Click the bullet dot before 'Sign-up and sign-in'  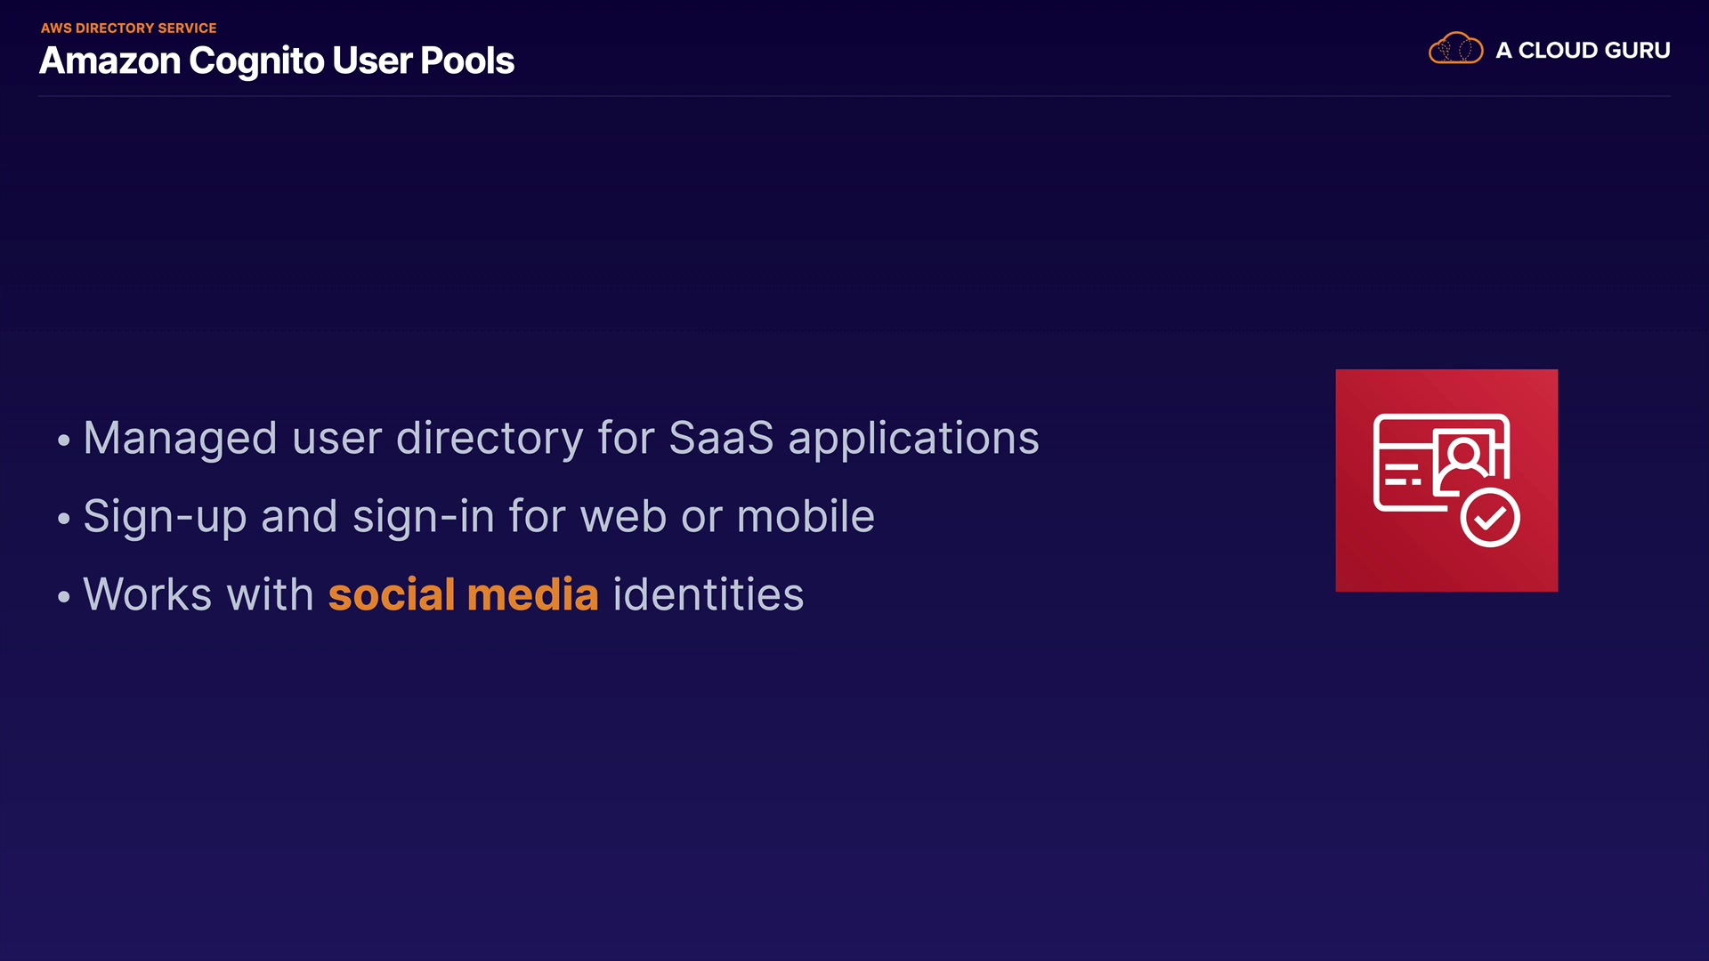click(63, 519)
